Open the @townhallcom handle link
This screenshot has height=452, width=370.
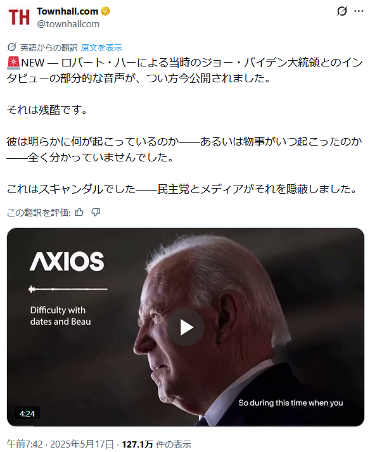tap(68, 24)
